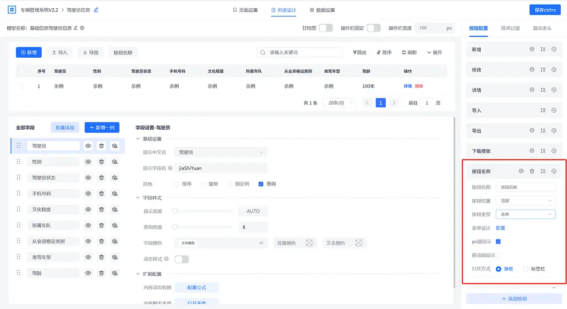Open the 字段颜色 dropdown

(220, 243)
